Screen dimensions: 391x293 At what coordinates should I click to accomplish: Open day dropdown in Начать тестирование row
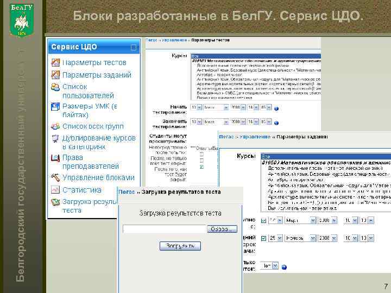pos(196,107)
